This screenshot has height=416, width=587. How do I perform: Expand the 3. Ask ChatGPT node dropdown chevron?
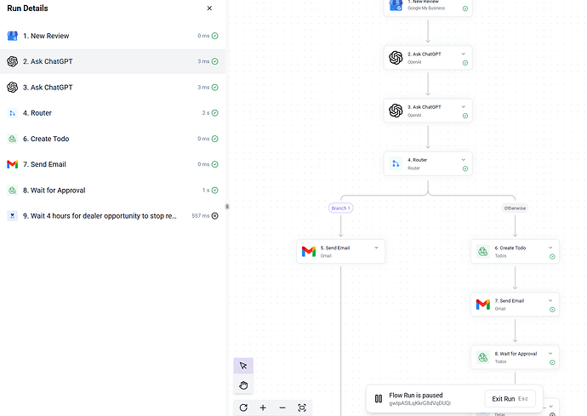tap(464, 106)
